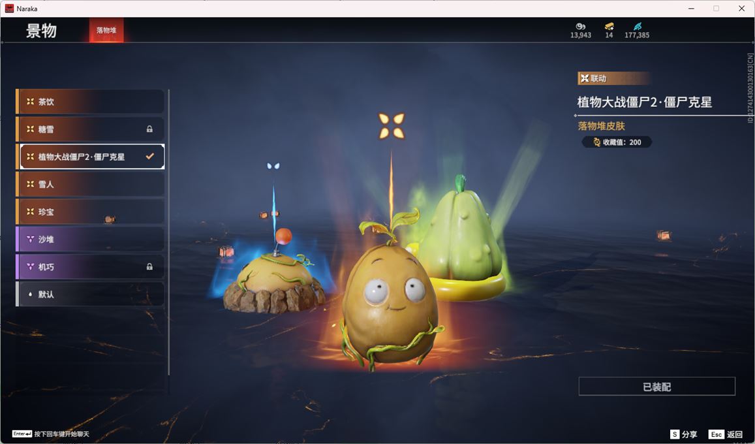The height and width of the screenshot is (444, 755).
Task: Minimize the Naraka window
Action: click(x=692, y=8)
